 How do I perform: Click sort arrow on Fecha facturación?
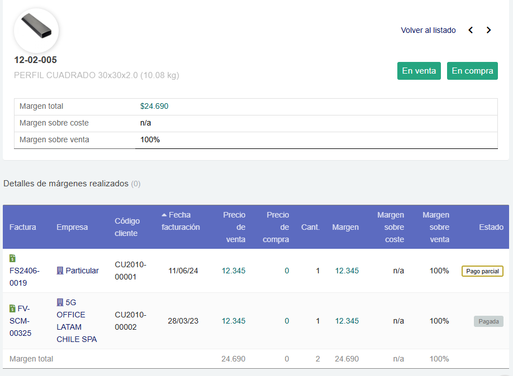pos(164,215)
